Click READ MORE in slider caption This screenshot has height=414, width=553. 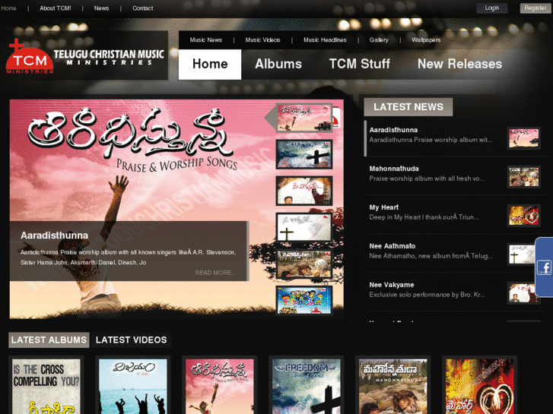pyautogui.click(x=215, y=273)
